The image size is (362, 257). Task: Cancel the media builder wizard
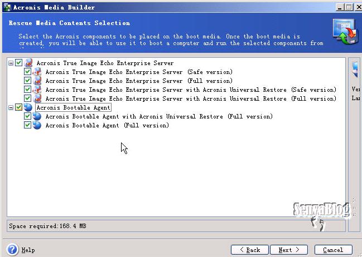[334, 250]
